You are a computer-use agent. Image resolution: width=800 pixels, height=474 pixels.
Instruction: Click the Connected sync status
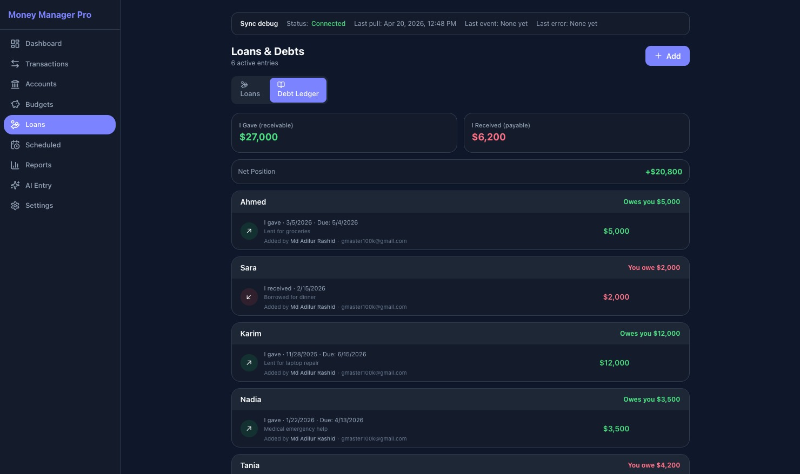[x=328, y=24]
